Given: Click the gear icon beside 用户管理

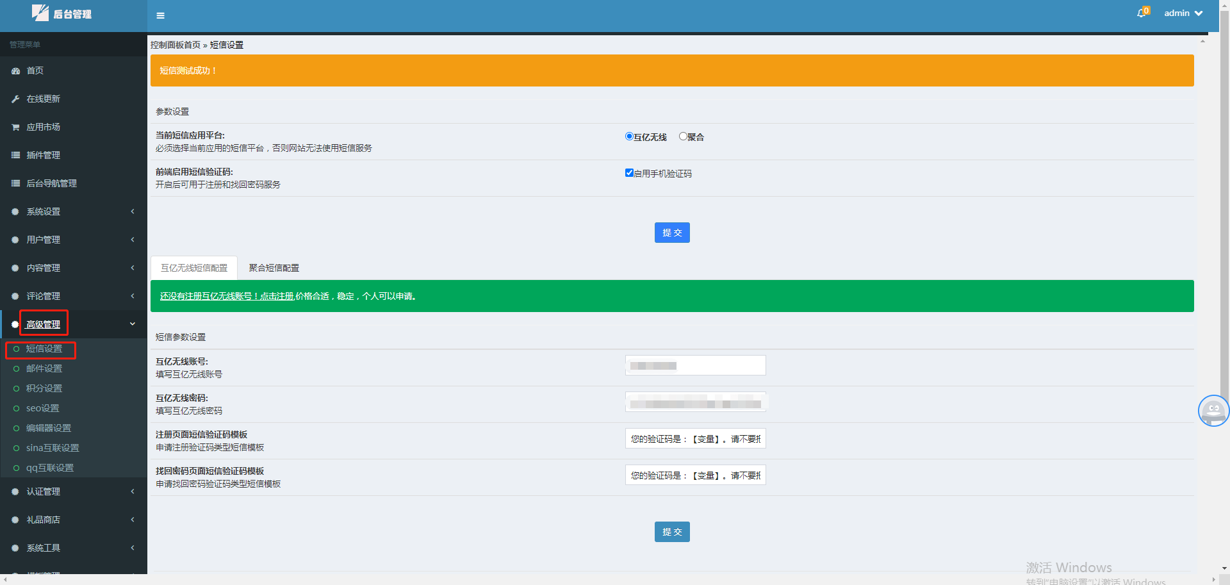Looking at the screenshot, I should click(x=15, y=240).
